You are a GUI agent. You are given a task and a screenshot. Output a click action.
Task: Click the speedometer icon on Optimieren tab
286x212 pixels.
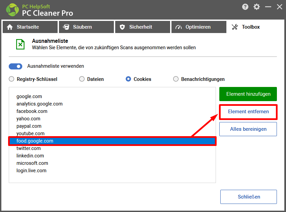click(x=179, y=27)
